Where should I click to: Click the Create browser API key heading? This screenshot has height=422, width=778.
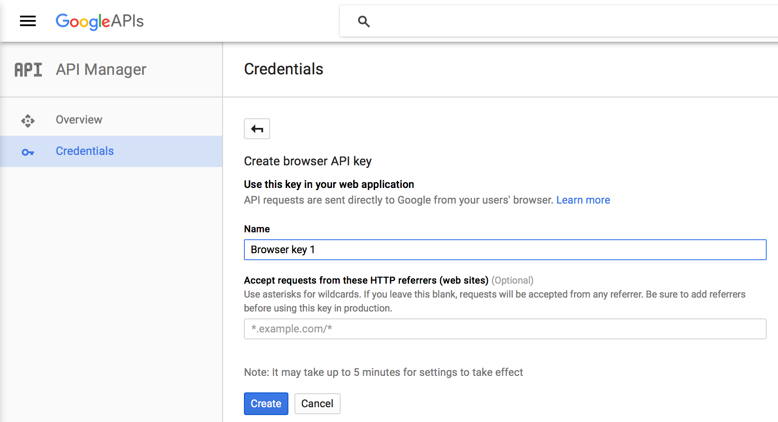pyautogui.click(x=308, y=161)
